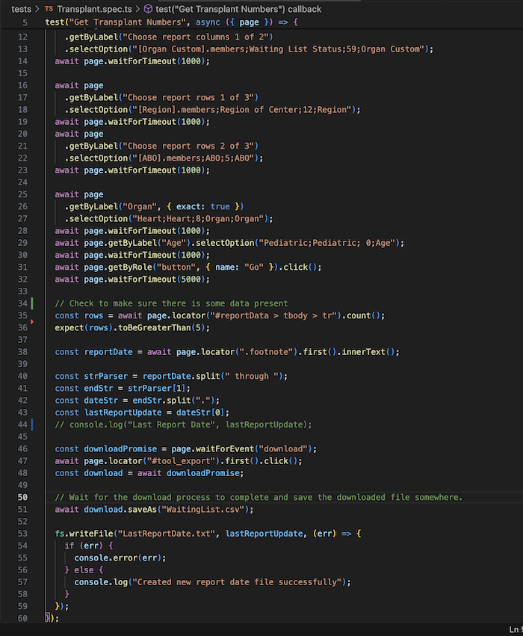Click the blue modified gutter bar at line 44
523x636 pixels.
pyautogui.click(x=32, y=424)
